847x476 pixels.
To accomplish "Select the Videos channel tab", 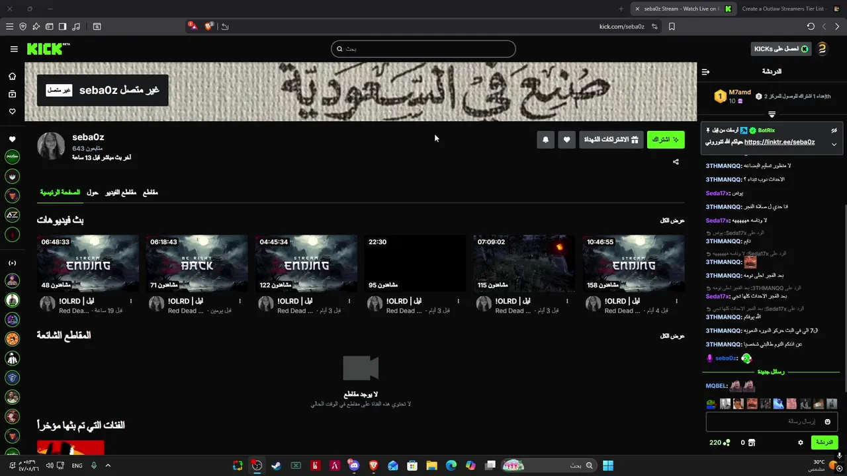I will pyautogui.click(x=121, y=192).
